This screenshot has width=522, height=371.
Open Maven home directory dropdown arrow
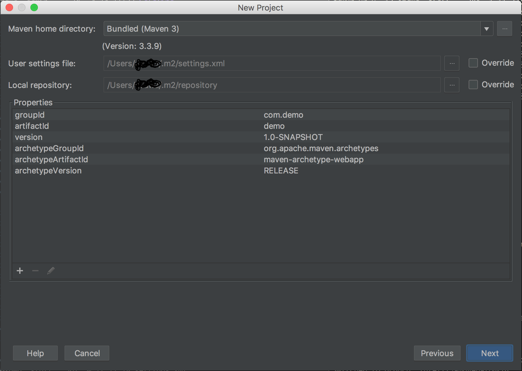click(487, 29)
